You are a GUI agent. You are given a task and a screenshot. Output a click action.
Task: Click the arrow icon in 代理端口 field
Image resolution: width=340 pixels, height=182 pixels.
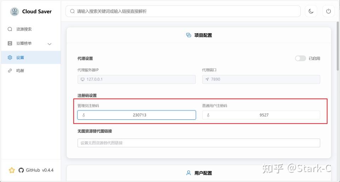pos(207,80)
